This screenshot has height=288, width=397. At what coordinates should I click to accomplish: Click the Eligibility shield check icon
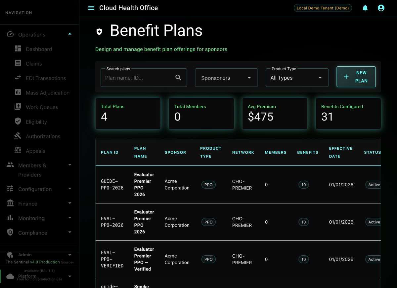(18, 122)
